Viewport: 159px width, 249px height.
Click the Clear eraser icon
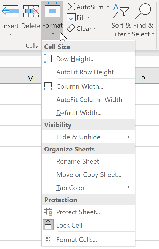click(71, 28)
